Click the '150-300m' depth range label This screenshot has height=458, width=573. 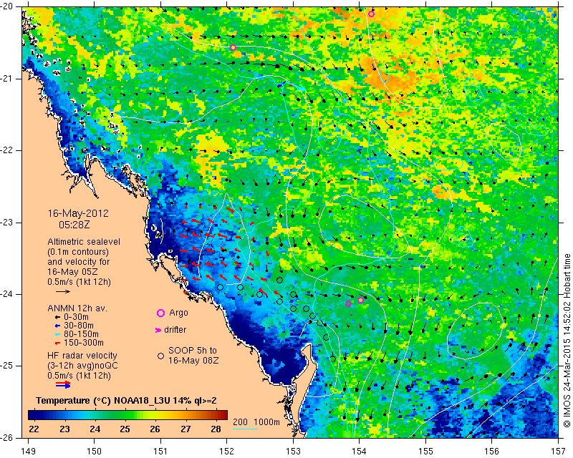coord(83,343)
